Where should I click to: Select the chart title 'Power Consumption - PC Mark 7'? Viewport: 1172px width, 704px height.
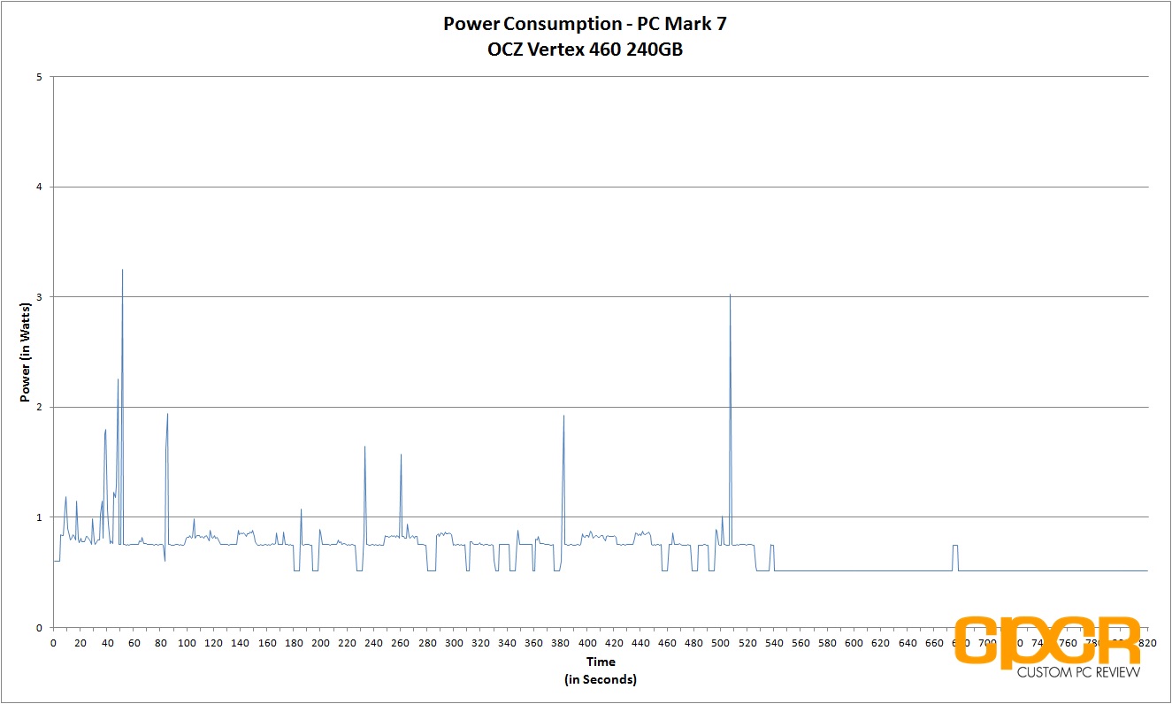[585, 24]
